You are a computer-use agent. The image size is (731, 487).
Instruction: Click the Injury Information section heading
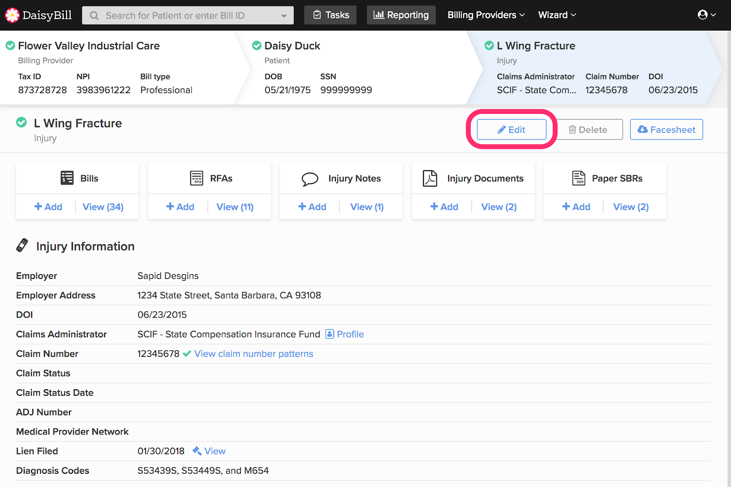tap(85, 246)
